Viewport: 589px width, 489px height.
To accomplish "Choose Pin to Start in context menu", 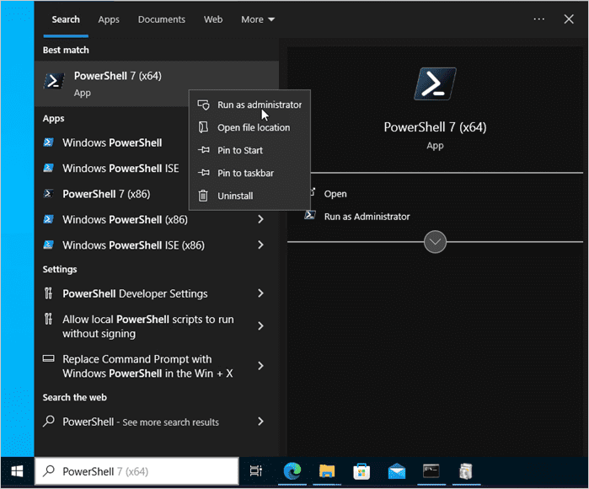I will click(x=249, y=150).
